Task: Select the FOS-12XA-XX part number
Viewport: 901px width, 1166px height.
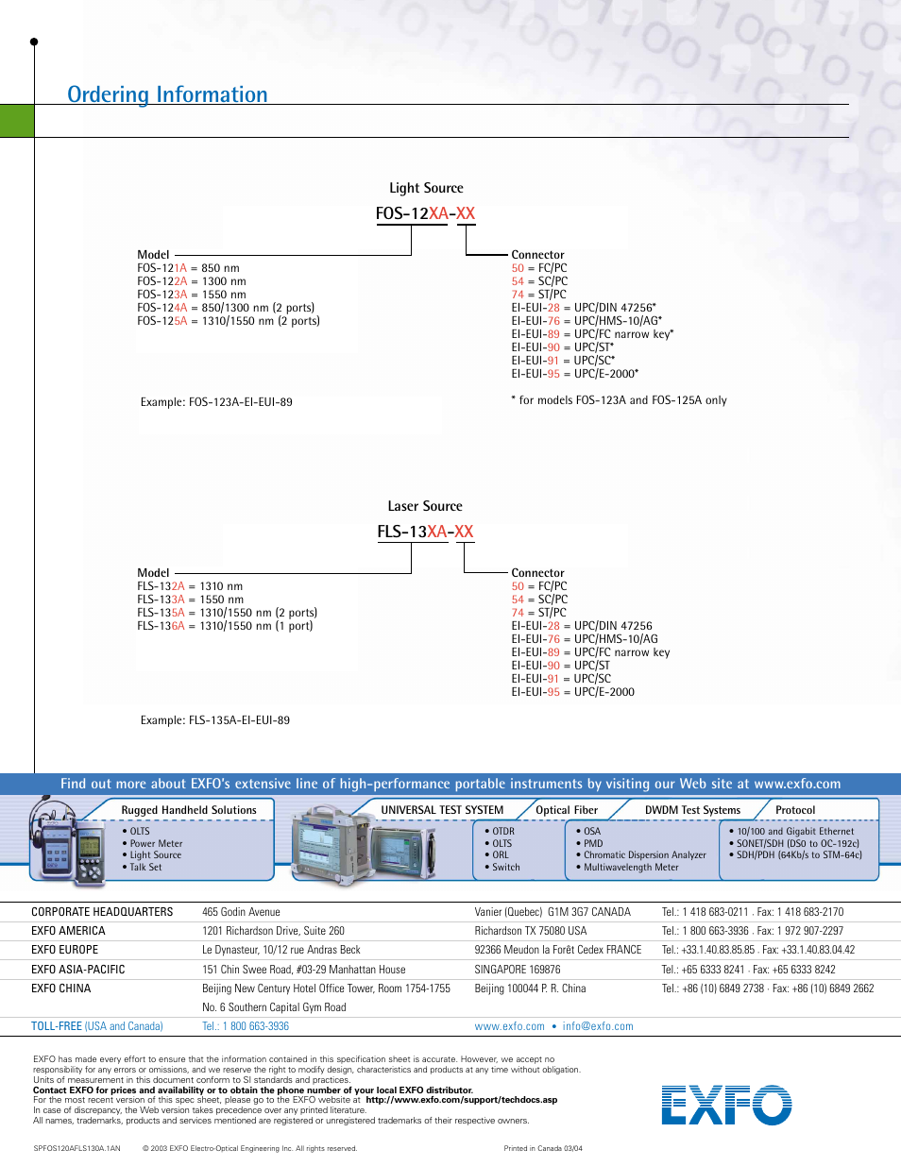Action: coord(425,213)
